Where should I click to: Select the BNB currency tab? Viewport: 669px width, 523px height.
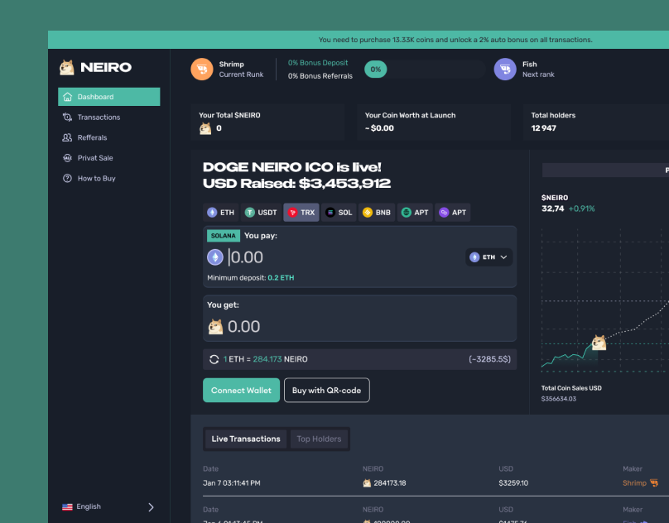377,213
